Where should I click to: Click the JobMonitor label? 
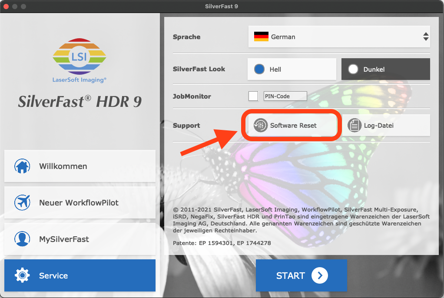tap(192, 96)
